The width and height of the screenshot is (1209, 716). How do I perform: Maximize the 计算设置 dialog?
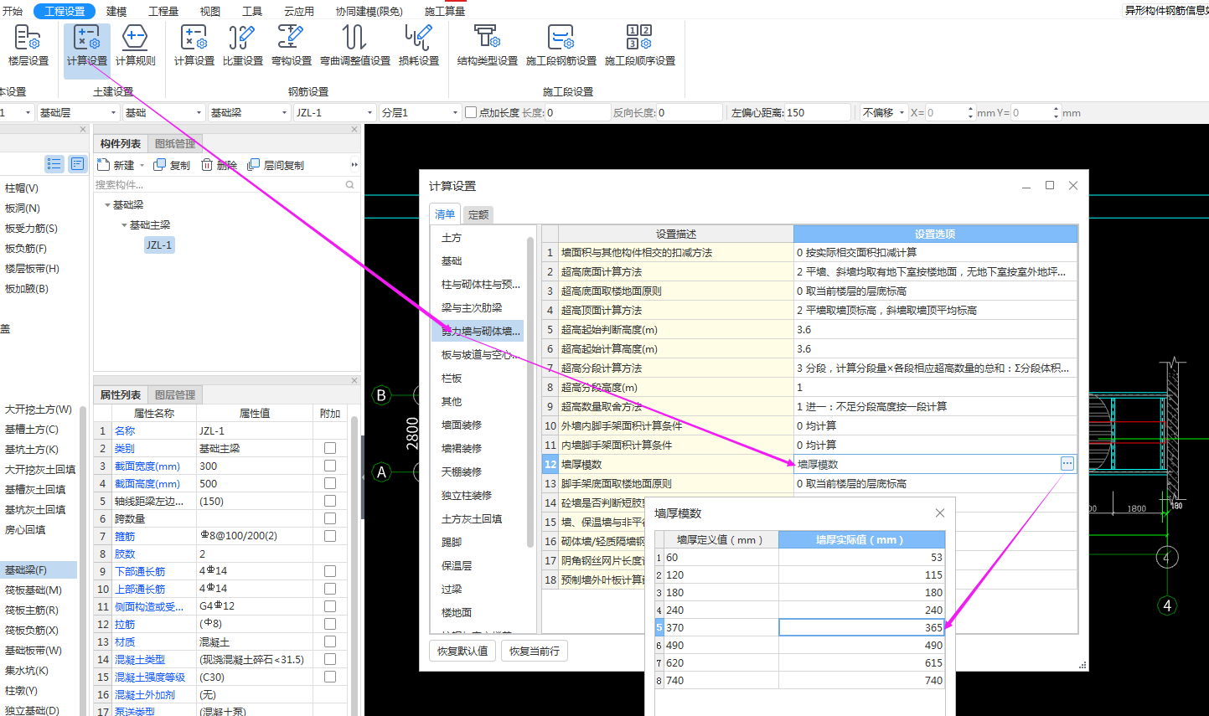pyautogui.click(x=1050, y=185)
